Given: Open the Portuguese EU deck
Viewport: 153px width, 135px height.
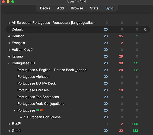Looking at the screenshot, I should tap(23, 63).
